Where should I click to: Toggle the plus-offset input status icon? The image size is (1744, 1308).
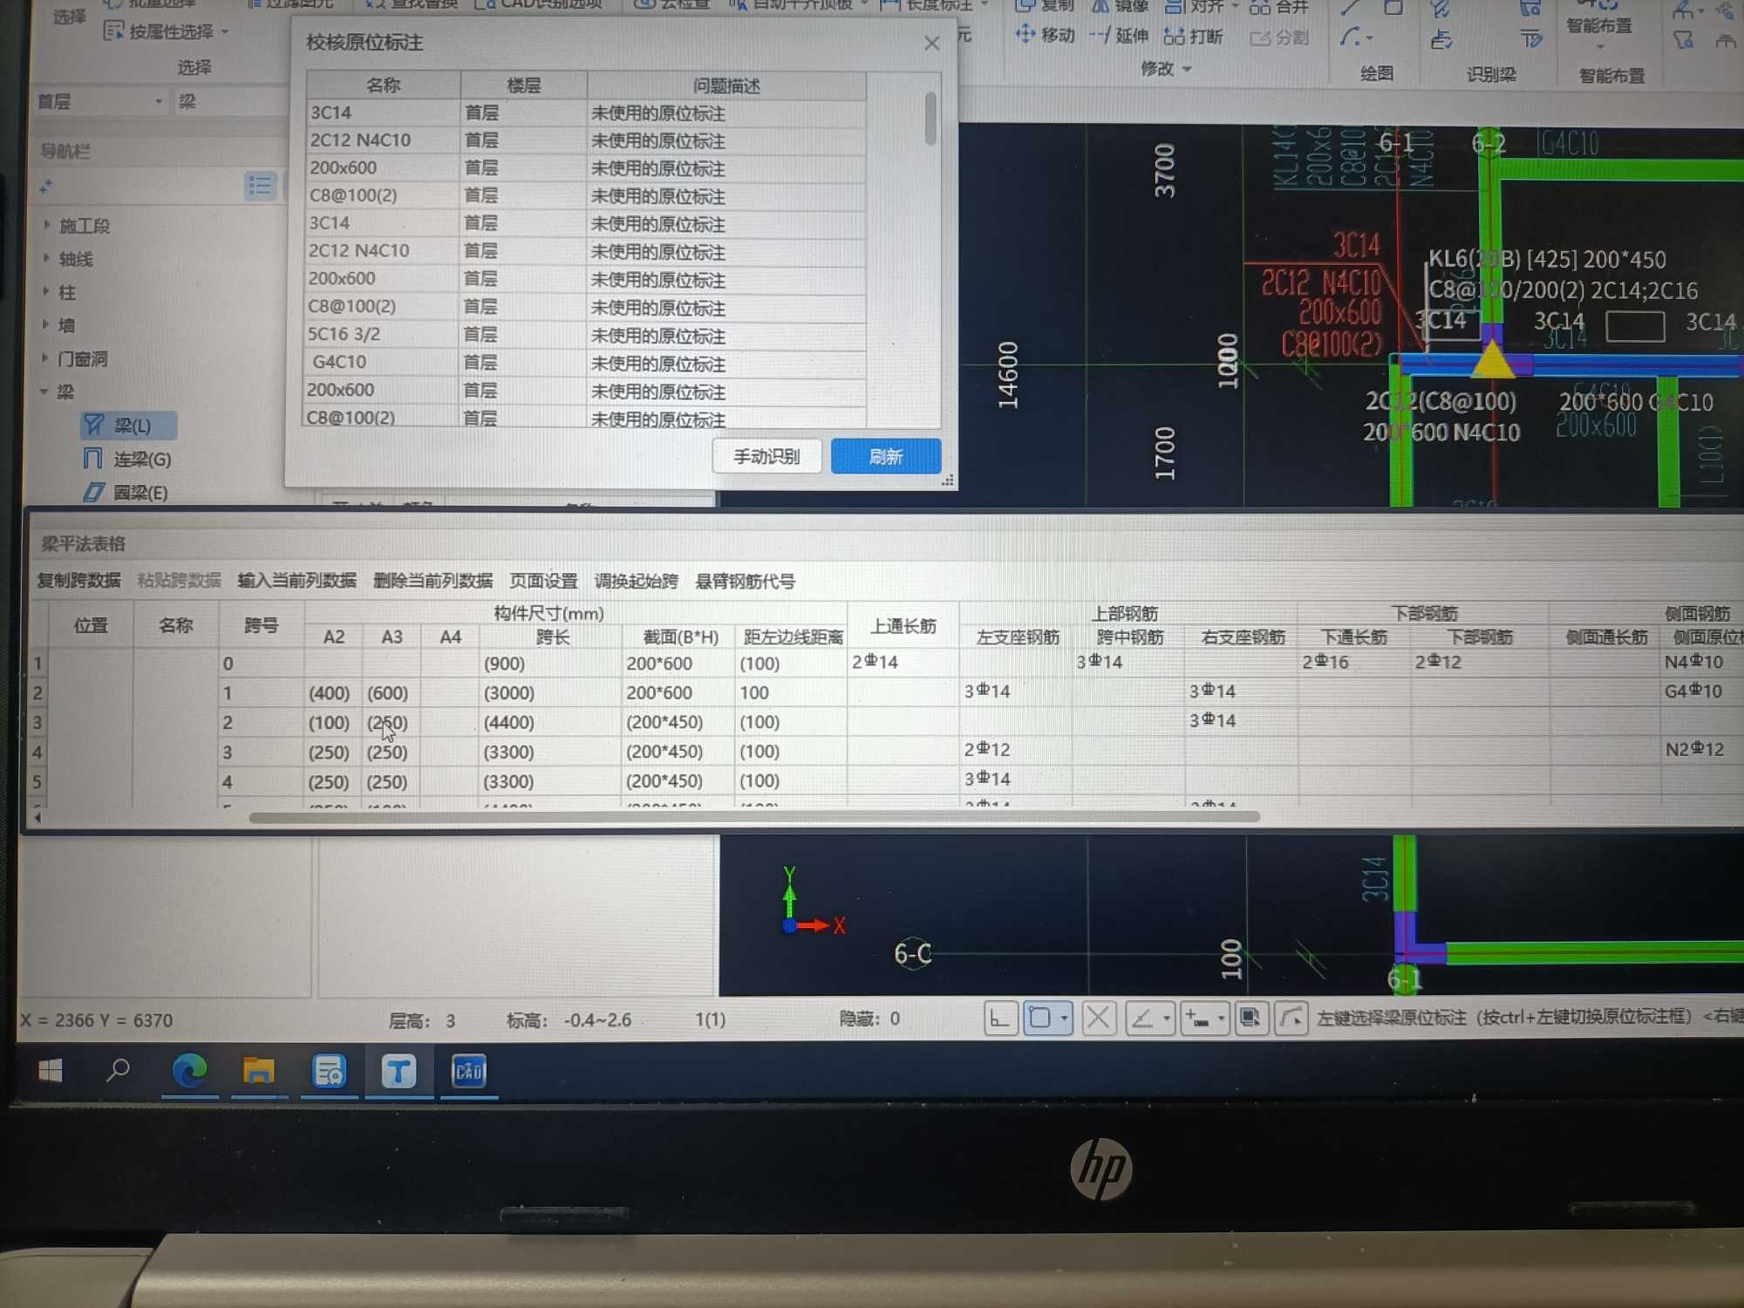[1197, 1019]
